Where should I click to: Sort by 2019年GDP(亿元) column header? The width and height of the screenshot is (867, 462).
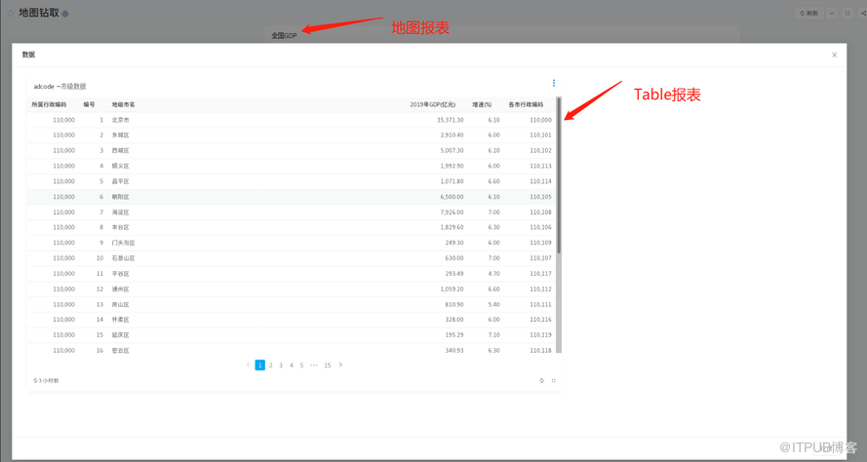432,104
